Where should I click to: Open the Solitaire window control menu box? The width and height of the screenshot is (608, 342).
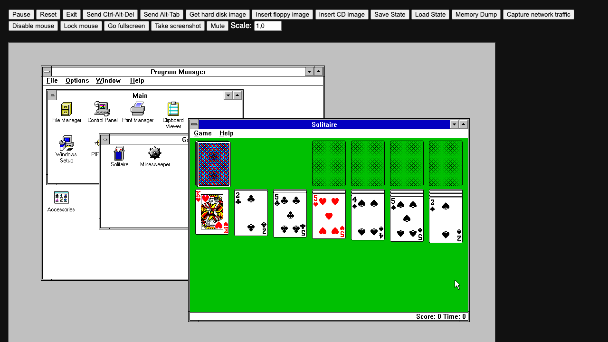(x=194, y=124)
